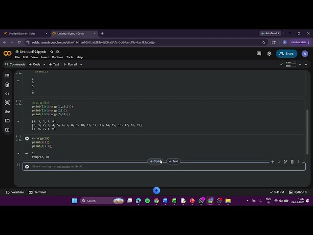Open the Terminal panel
Screen dimensions: 313x235
click(37, 192)
